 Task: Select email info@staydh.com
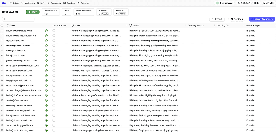point(15,55)
